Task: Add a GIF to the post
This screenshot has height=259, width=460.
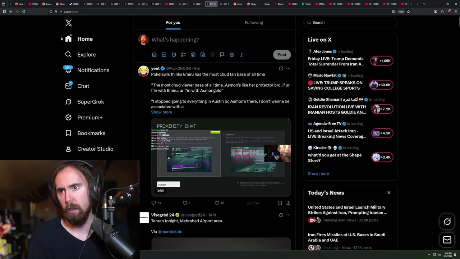Action: [x=164, y=55]
